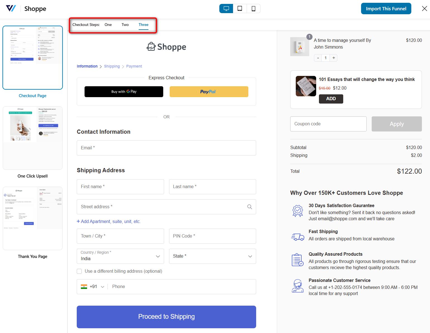430x333 pixels.
Task: Switch to desktop preview mode
Action: tap(226, 9)
